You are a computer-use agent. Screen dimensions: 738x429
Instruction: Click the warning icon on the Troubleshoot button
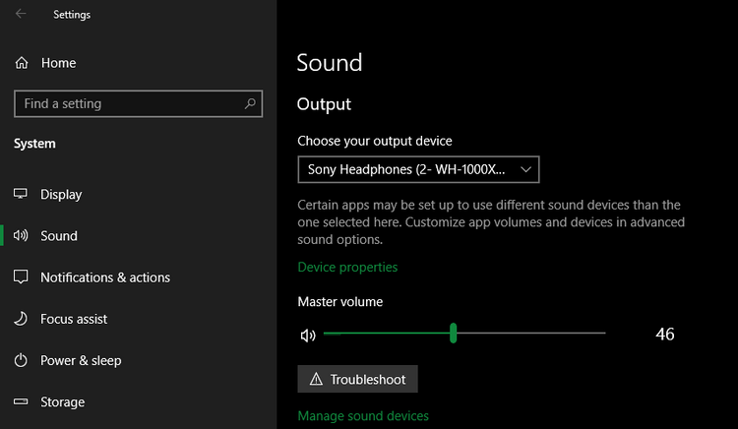(316, 379)
